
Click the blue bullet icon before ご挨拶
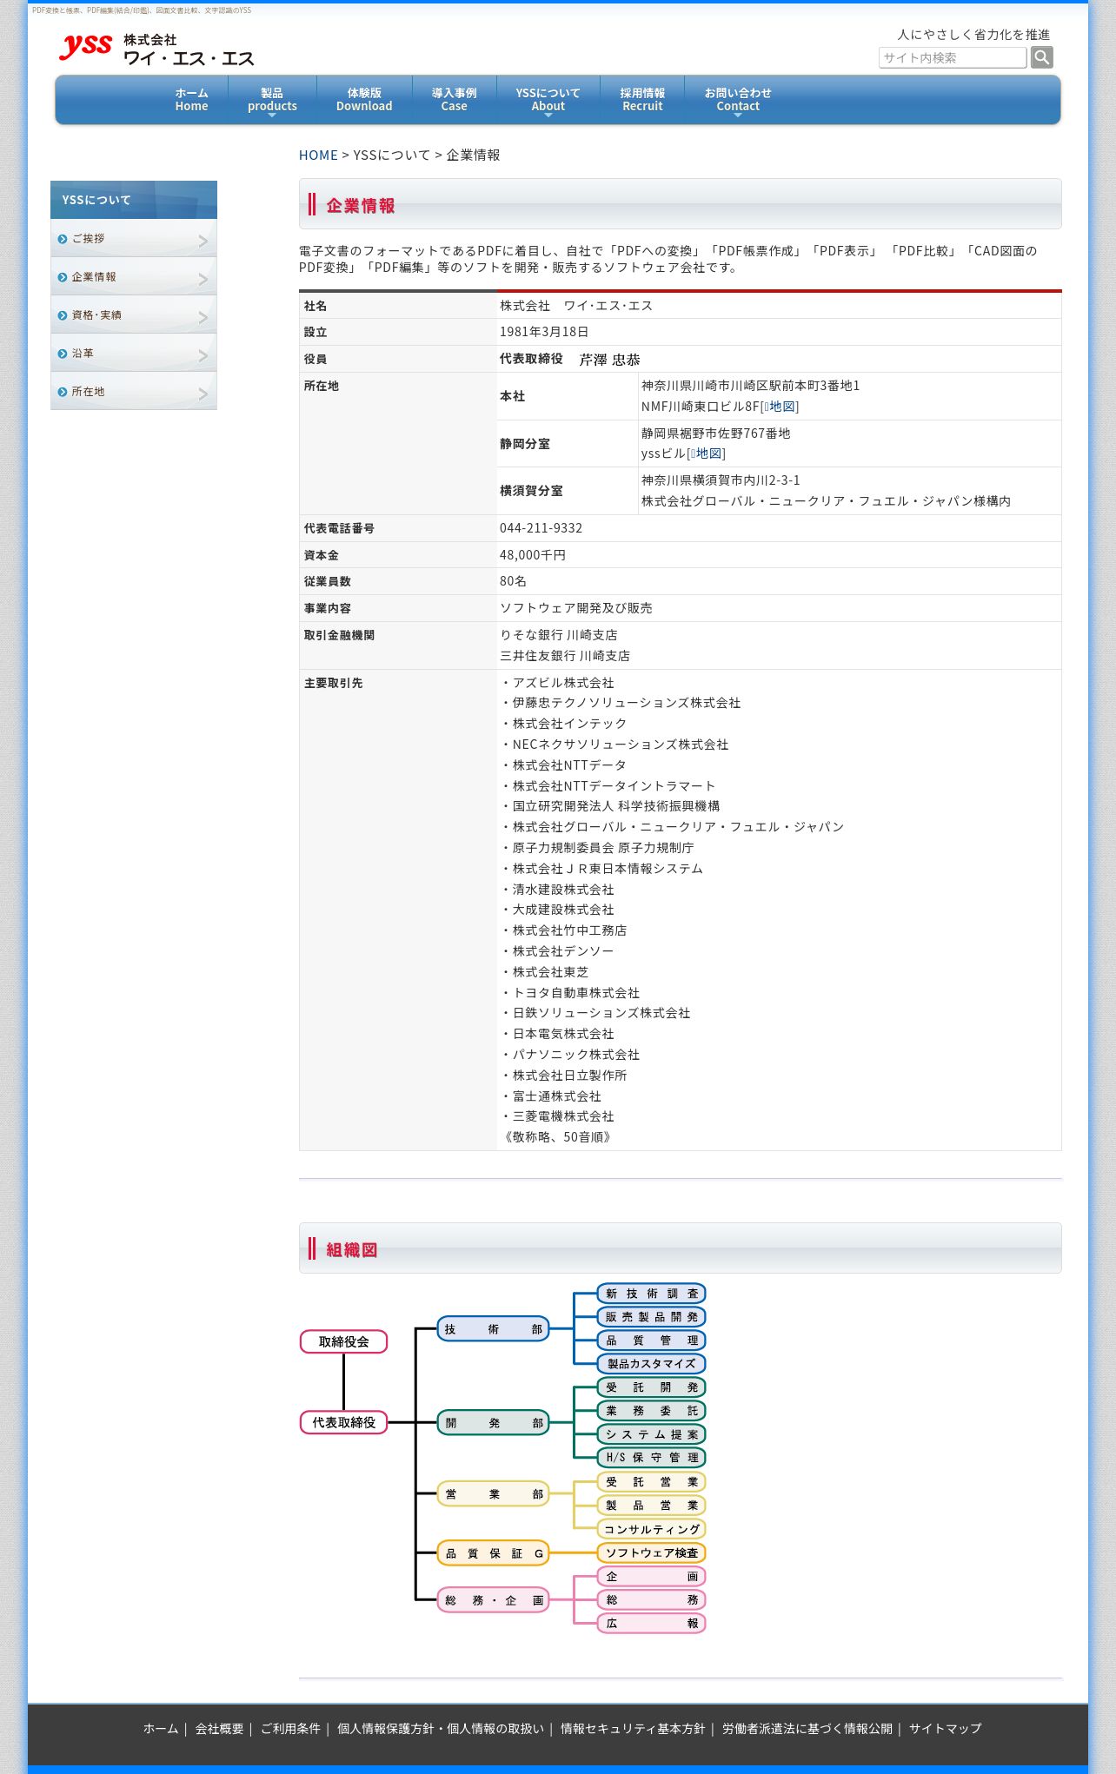63,239
